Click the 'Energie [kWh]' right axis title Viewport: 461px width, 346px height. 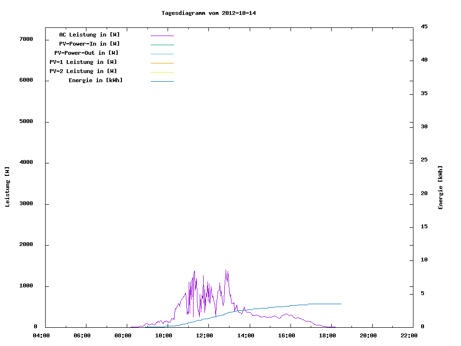[440, 187]
